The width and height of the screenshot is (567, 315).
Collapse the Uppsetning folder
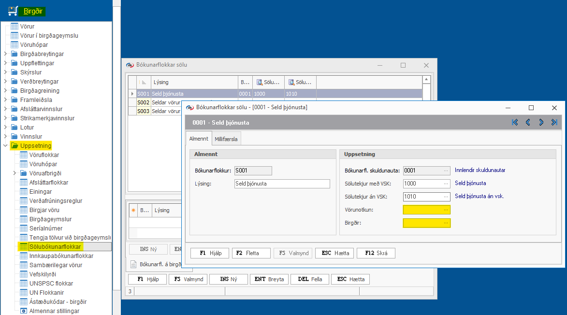(x=5, y=146)
